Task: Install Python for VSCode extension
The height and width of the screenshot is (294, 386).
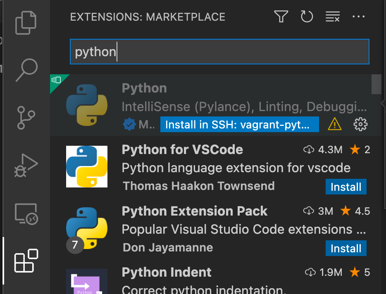Action: pyautogui.click(x=346, y=187)
